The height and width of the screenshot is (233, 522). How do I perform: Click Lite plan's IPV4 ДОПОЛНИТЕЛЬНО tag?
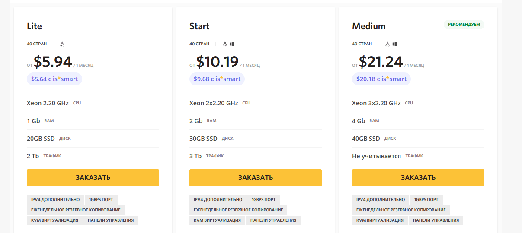pos(55,200)
